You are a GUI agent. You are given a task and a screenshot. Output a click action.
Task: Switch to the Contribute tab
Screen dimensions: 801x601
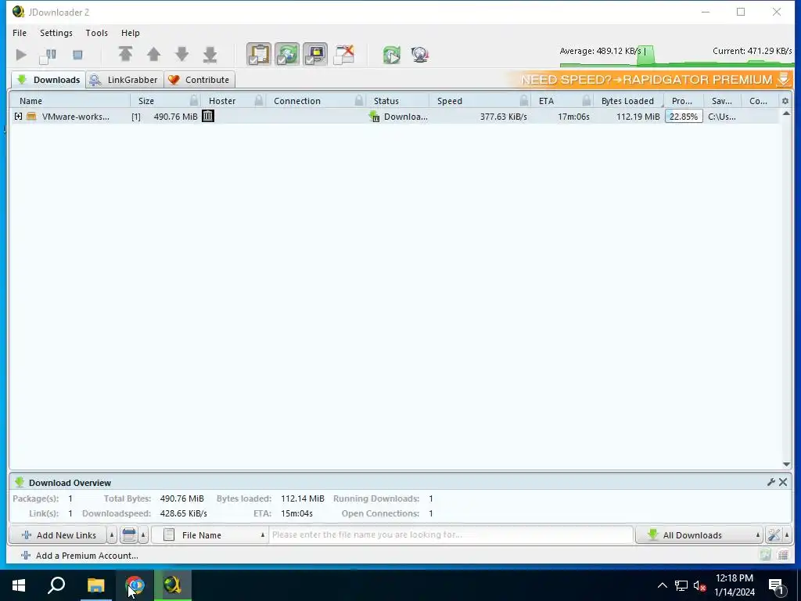tap(199, 80)
